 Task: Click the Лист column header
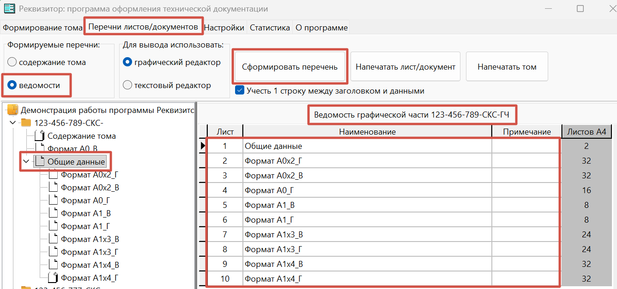(x=225, y=132)
